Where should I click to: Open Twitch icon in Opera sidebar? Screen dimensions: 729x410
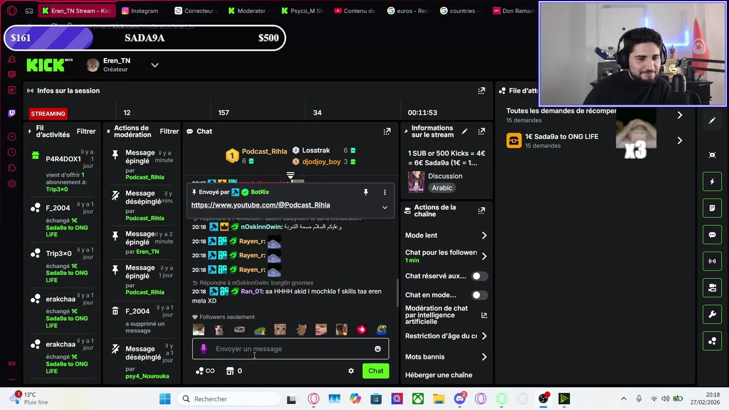pos(11,113)
